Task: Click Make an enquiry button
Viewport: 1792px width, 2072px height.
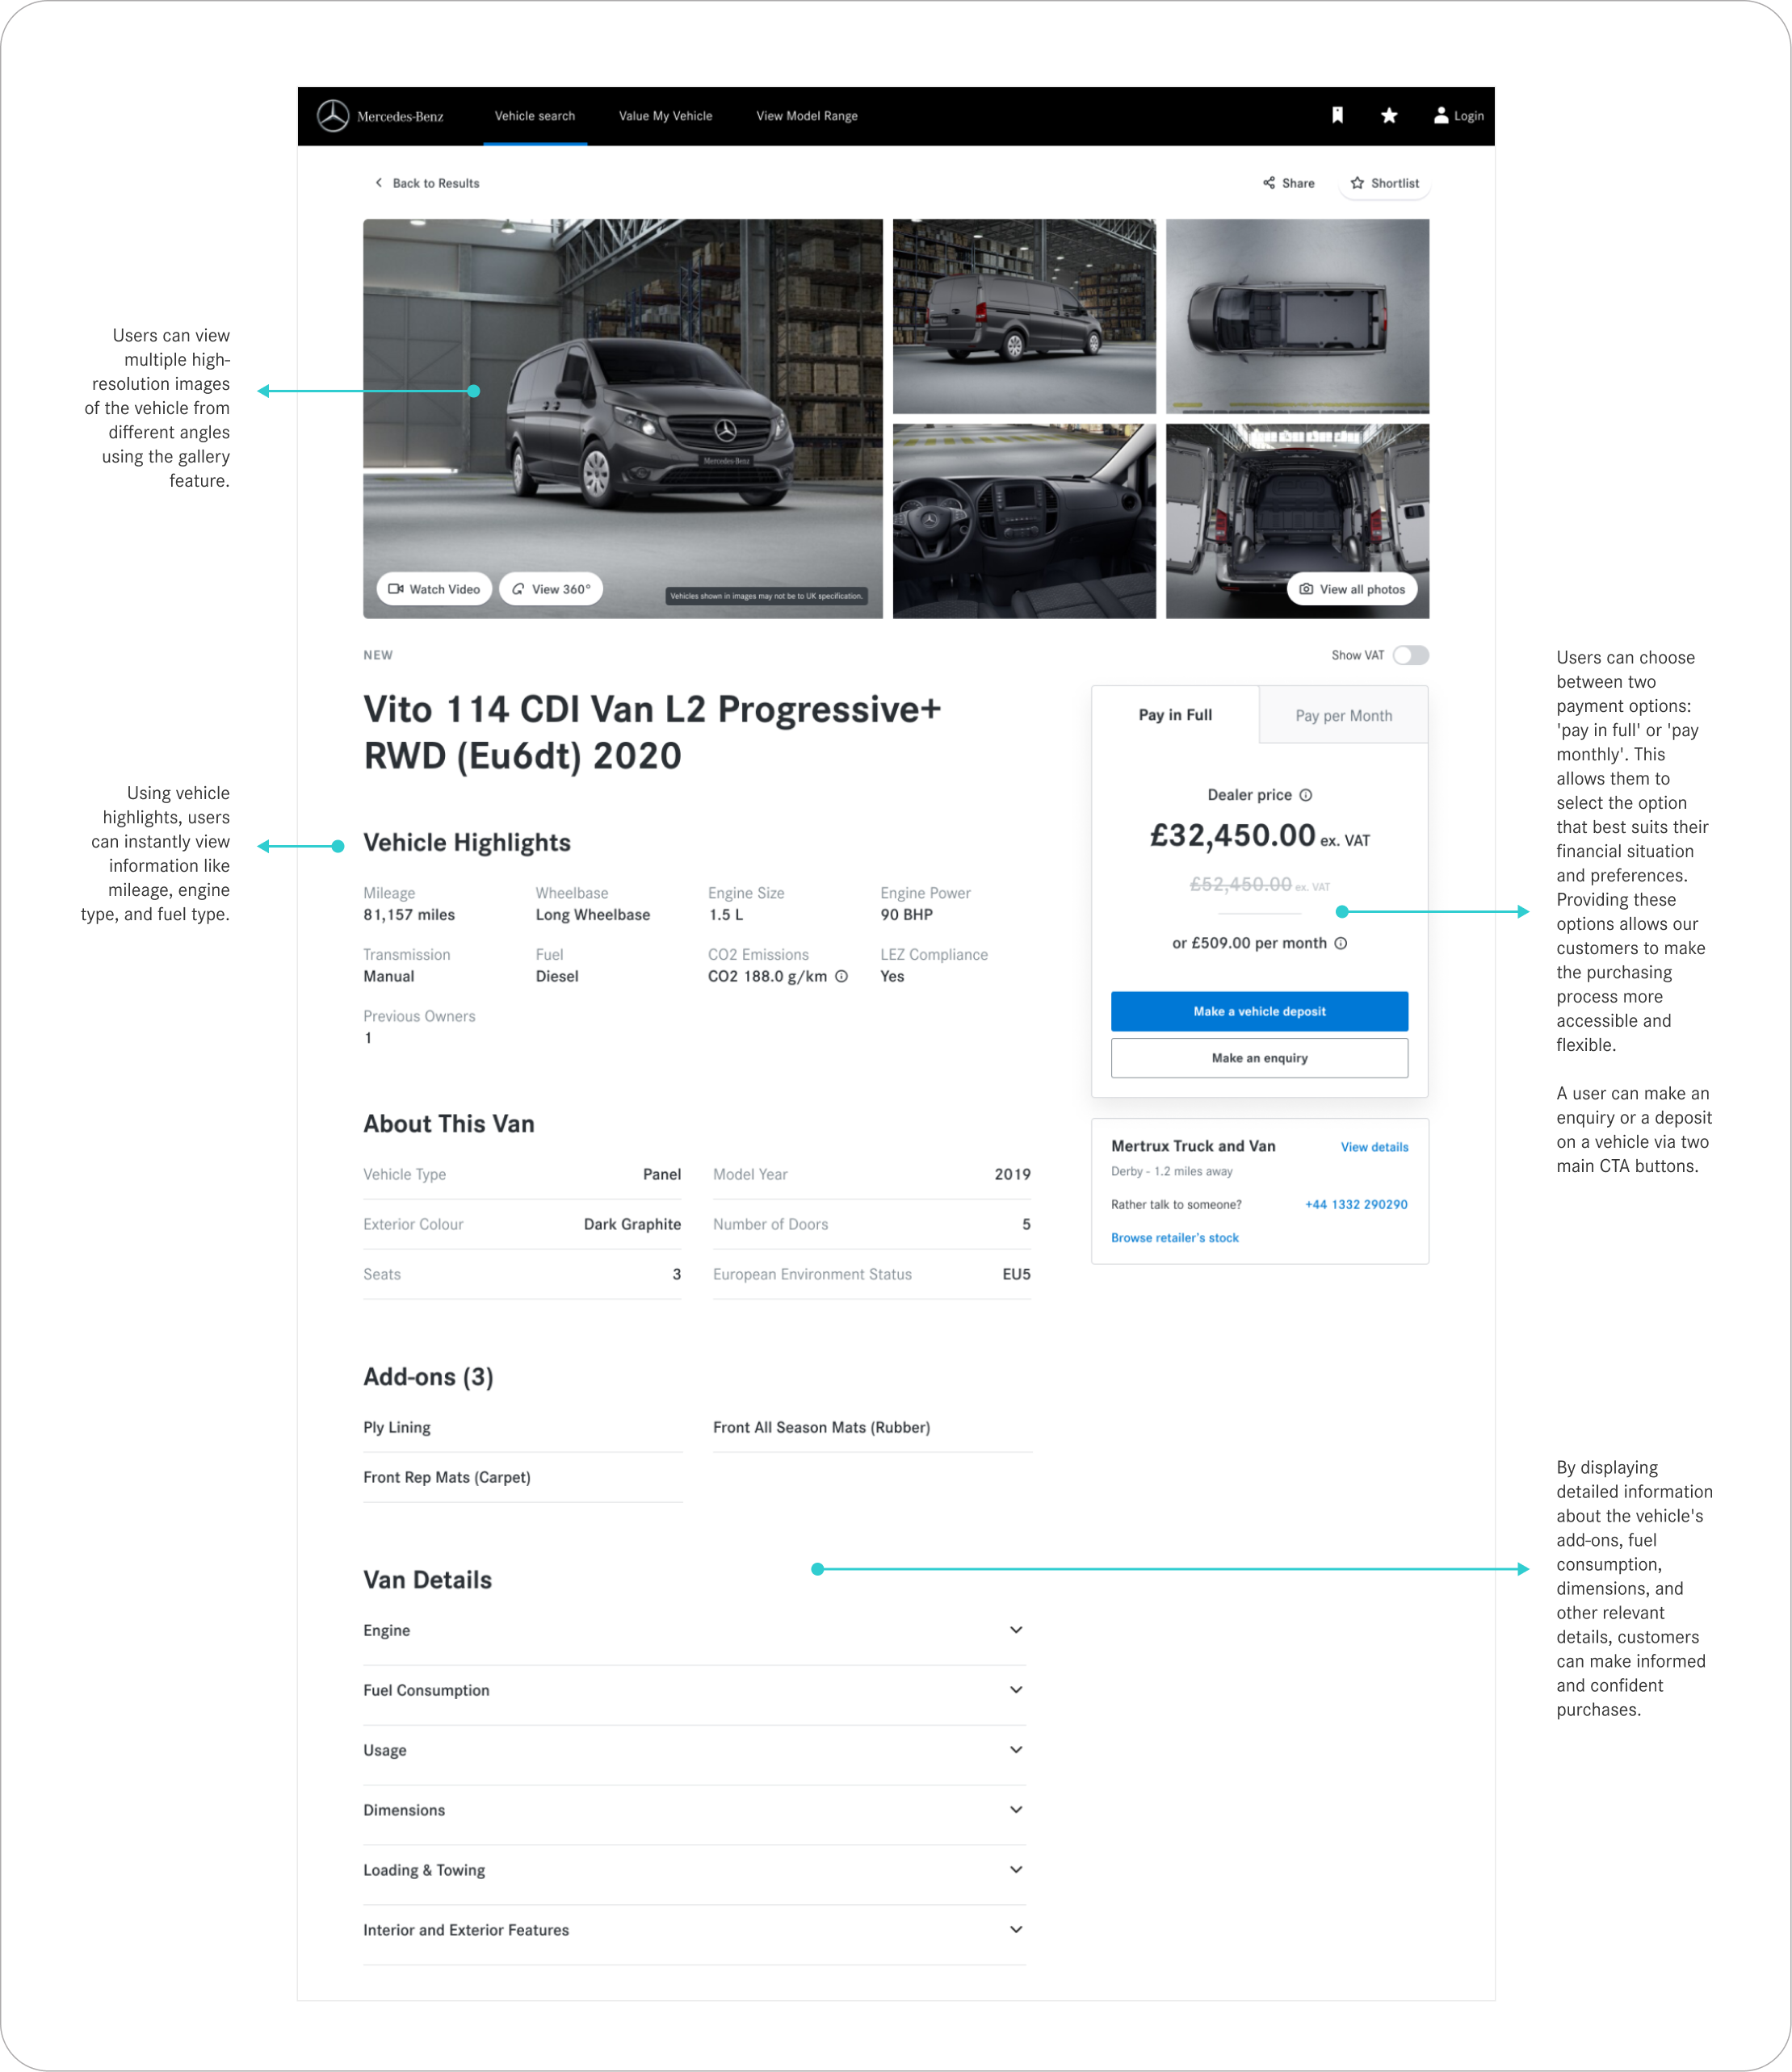Action: (x=1260, y=1058)
